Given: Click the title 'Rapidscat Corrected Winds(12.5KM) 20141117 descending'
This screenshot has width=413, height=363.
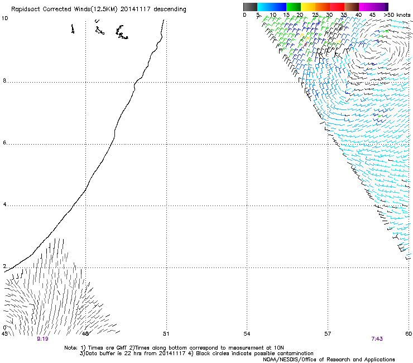Looking at the screenshot, I should [99, 9].
